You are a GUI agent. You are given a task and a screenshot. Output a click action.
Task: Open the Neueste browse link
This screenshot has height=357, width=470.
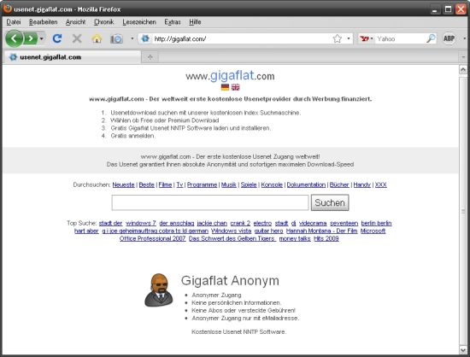123,184
